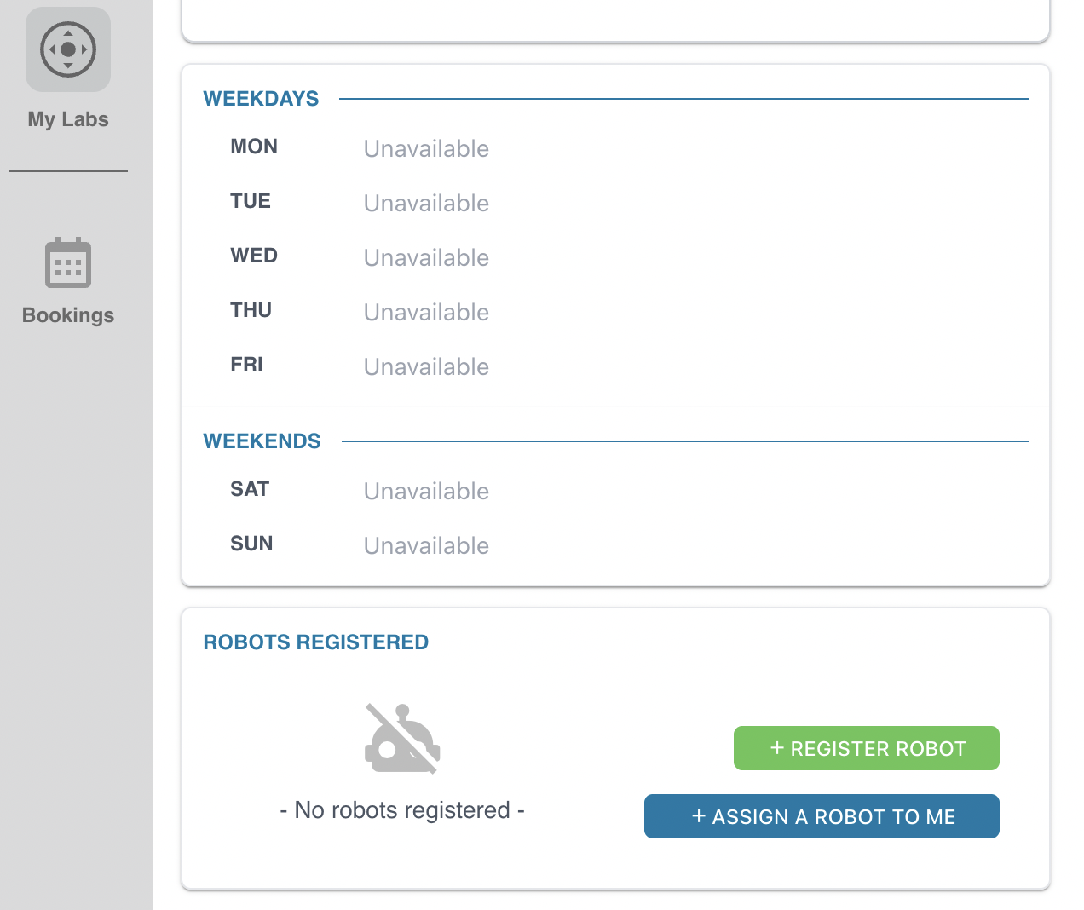
Task: Click the Bookings calendar icon
Action: (68, 263)
